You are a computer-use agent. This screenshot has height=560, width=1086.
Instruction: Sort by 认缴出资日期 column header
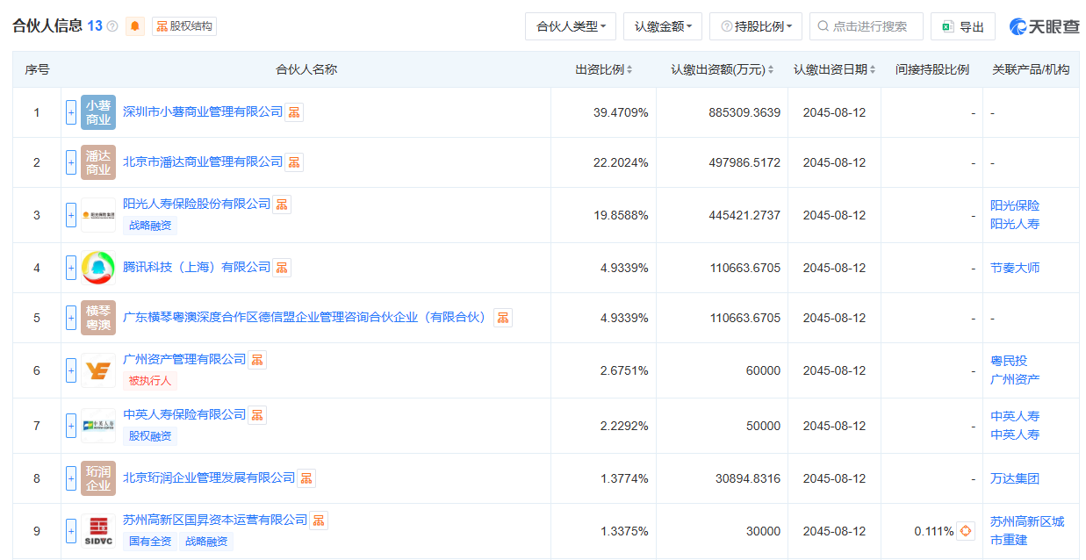tap(834, 69)
